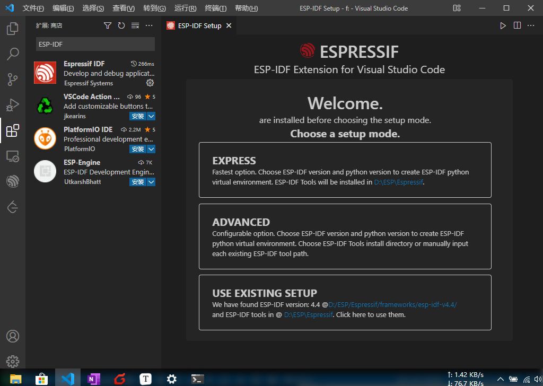
Task: Open the Manage gear in activity bar
Action: pos(13,362)
